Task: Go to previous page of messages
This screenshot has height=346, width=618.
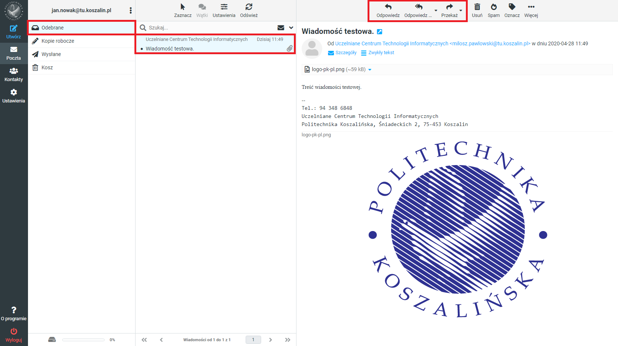Action: point(161,340)
